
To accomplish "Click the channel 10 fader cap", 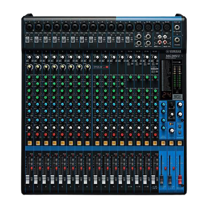I will pos(104,180).
